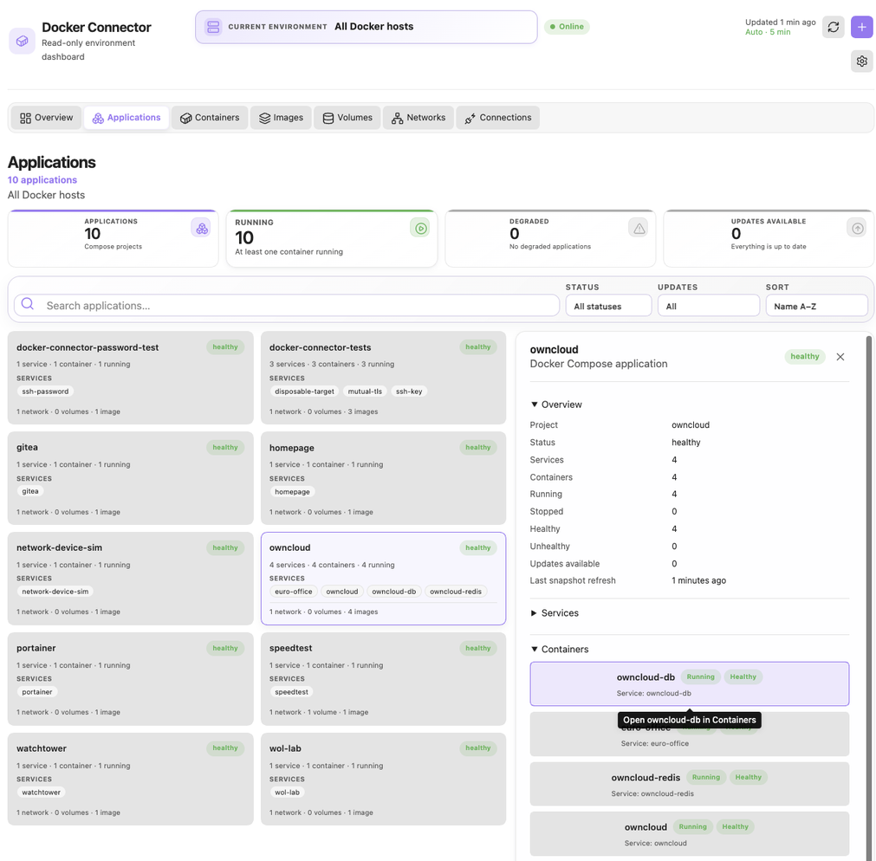The image size is (876, 861).
Task: Click the Auto · 5 min text
Action: click(x=768, y=32)
